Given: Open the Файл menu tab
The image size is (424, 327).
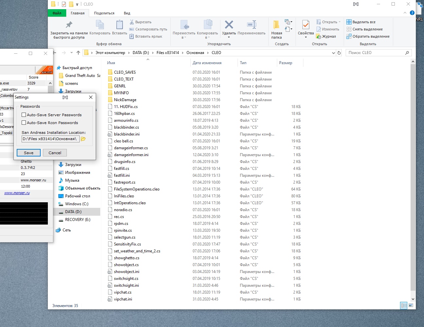Looking at the screenshot, I should click(x=57, y=13).
